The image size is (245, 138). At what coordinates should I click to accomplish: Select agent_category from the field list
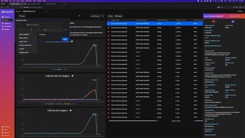click(x=24, y=34)
